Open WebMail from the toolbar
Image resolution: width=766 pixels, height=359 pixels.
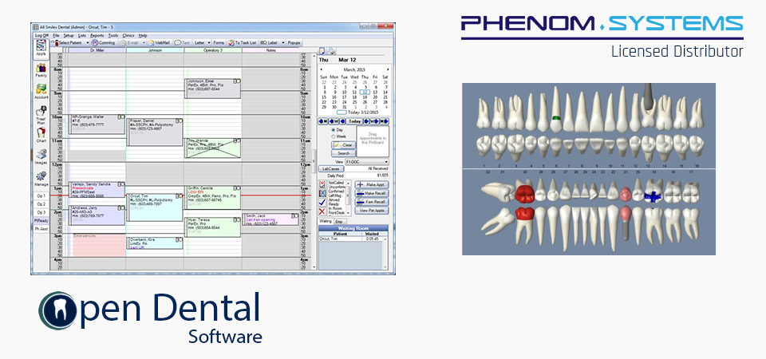click(159, 42)
